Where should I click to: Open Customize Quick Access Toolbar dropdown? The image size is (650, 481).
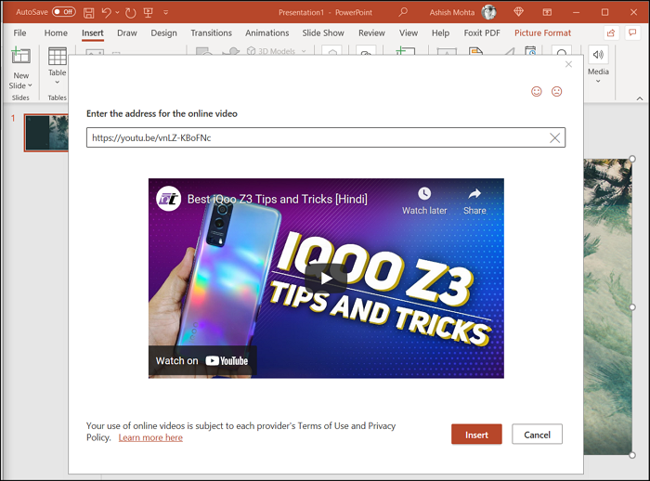coord(166,12)
